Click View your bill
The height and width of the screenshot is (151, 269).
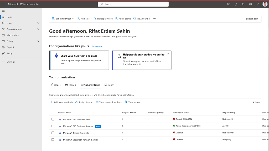click(142, 19)
